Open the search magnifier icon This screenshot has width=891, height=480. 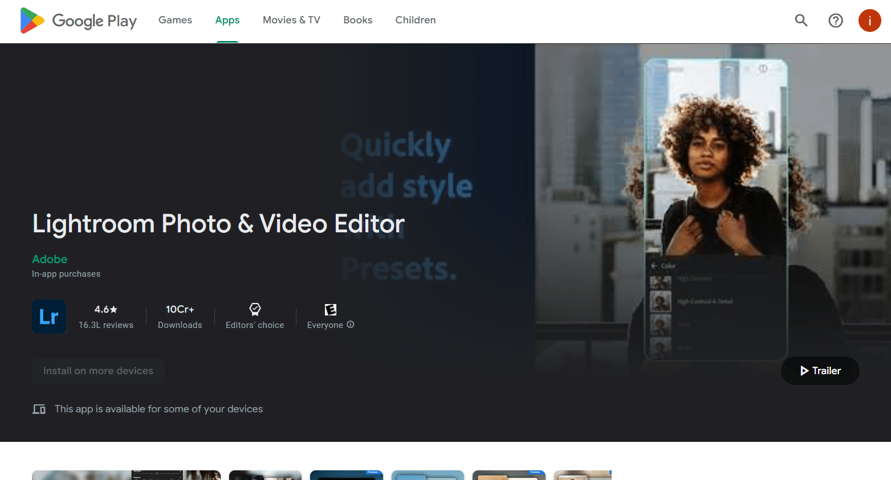801,20
